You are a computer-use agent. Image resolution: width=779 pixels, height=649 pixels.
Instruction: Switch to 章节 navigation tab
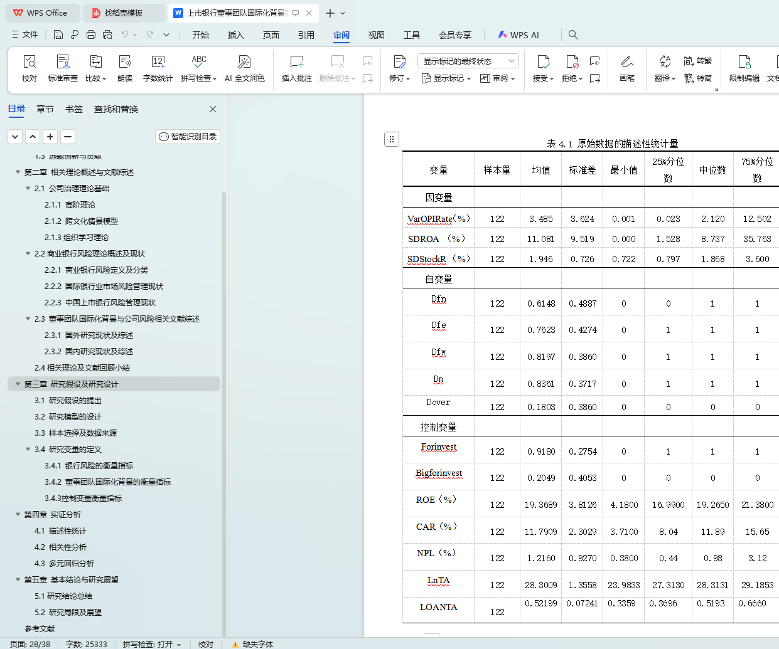[x=45, y=109]
